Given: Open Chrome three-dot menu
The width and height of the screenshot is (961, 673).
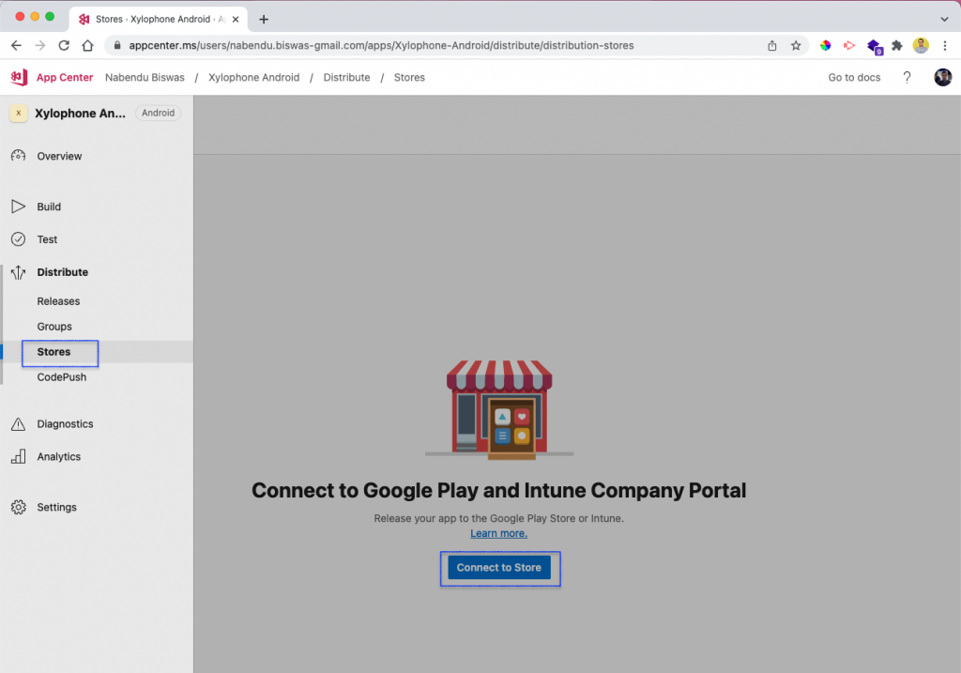Looking at the screenshot, I should click(x=945, y=45).
